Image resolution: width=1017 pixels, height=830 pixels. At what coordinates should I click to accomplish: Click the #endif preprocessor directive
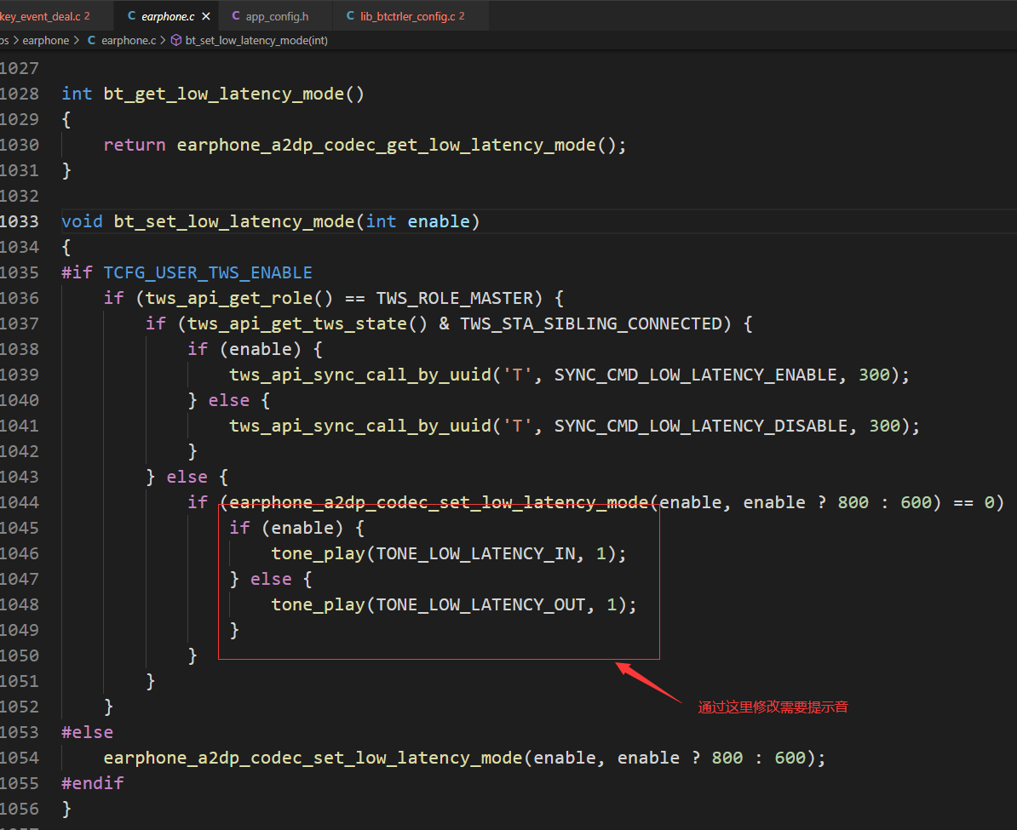coord(93,783)
